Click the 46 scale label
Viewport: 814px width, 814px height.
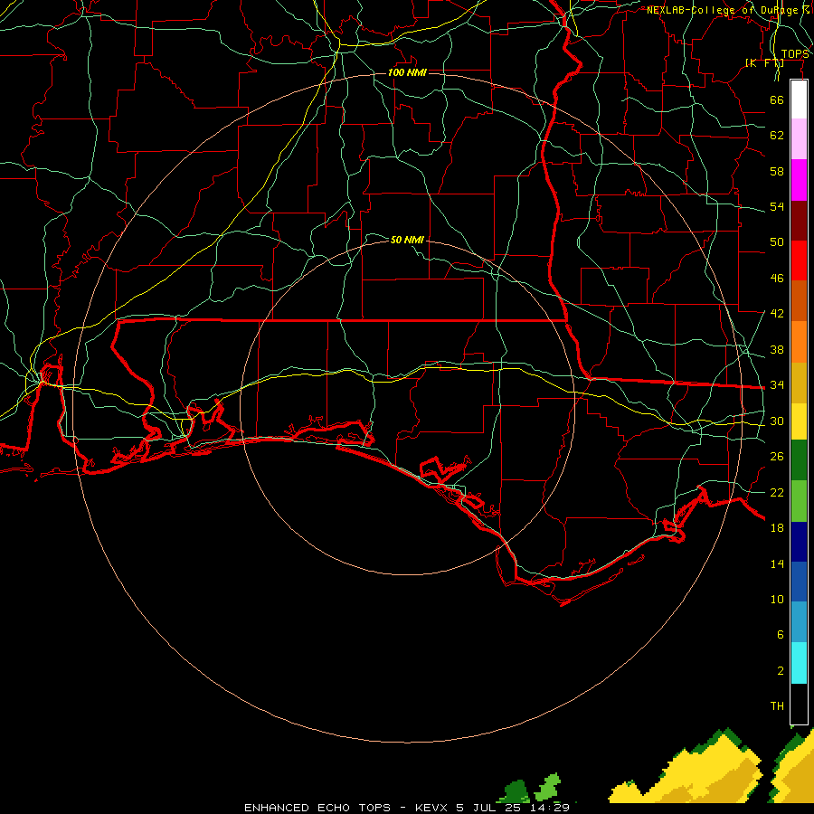[x=777, y=279]
